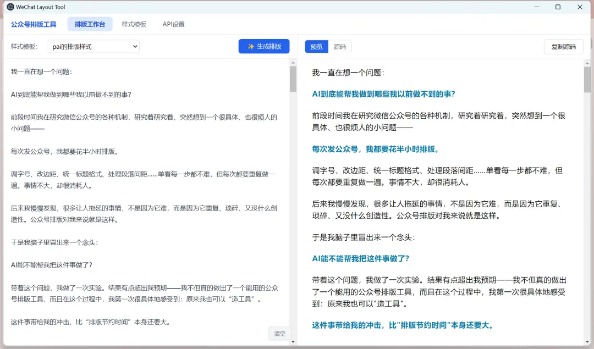This screenshot has height=349, width=594.
Task: Click editor line AI能不能帮我把这件事做了
Action: 52,265
